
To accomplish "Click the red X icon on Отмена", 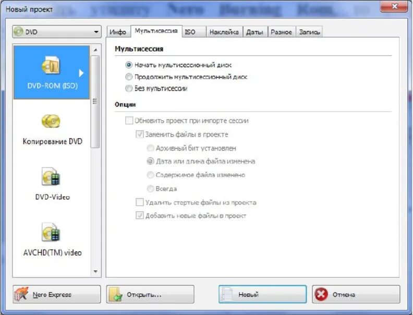I will point(321,294).
